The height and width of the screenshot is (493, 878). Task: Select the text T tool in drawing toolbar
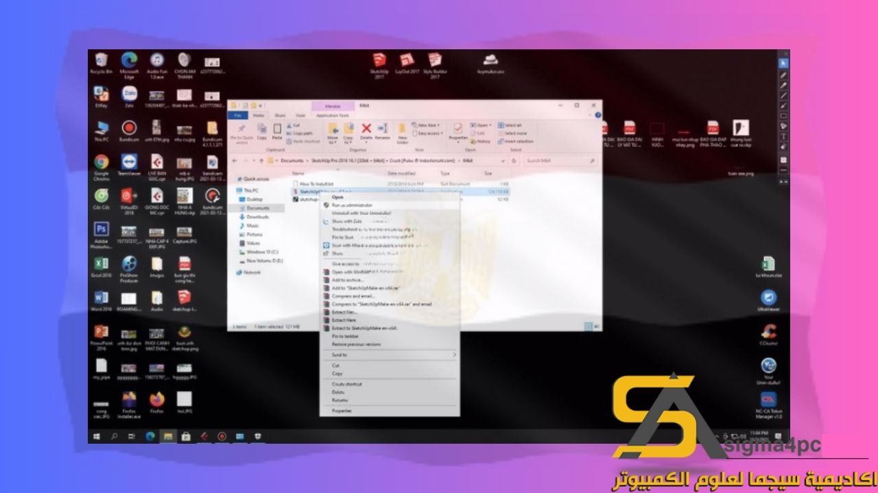pyautogui.click(x=784, y=136)
